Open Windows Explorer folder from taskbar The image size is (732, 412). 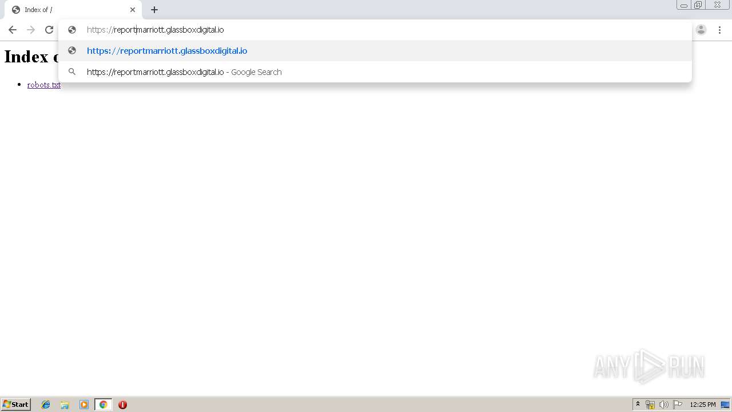coord(65,405)
